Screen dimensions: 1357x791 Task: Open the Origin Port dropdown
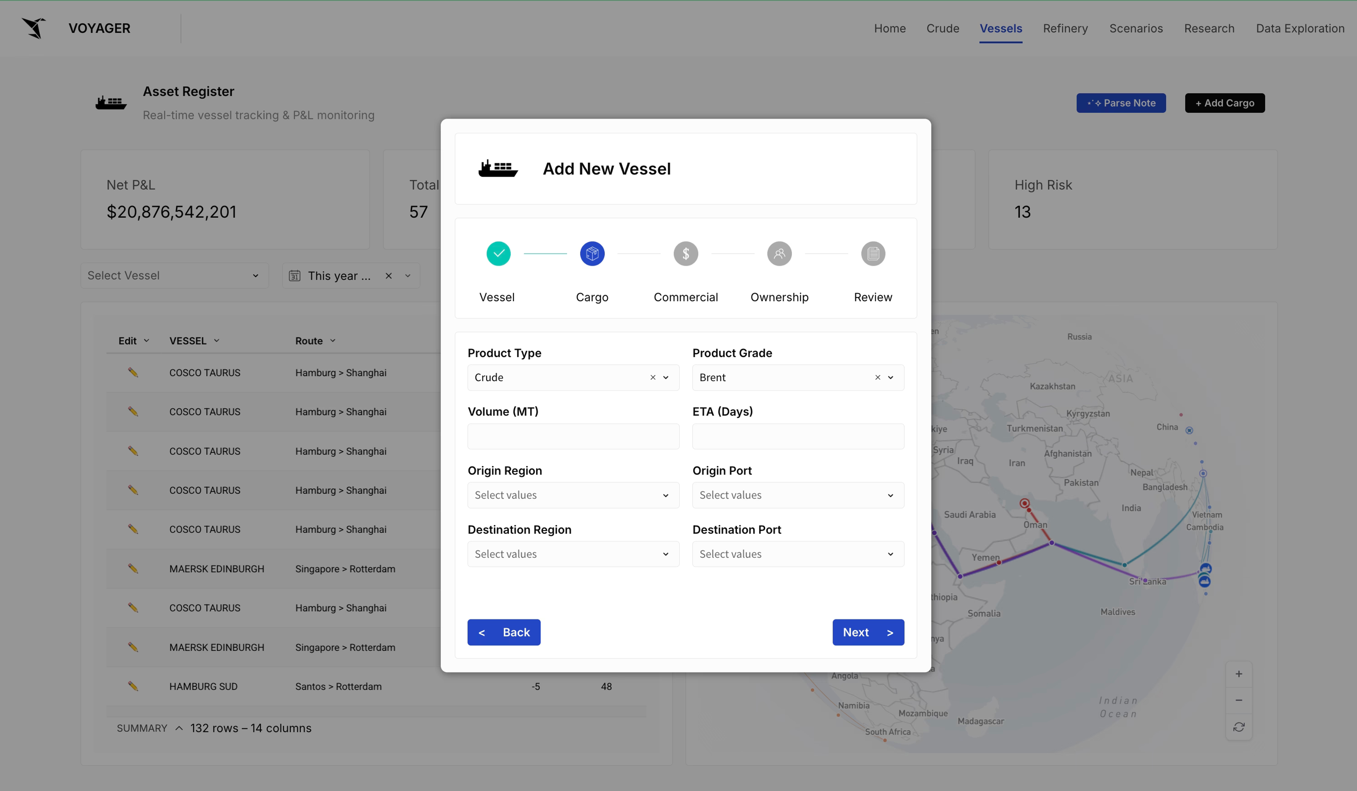coord(798,495)
